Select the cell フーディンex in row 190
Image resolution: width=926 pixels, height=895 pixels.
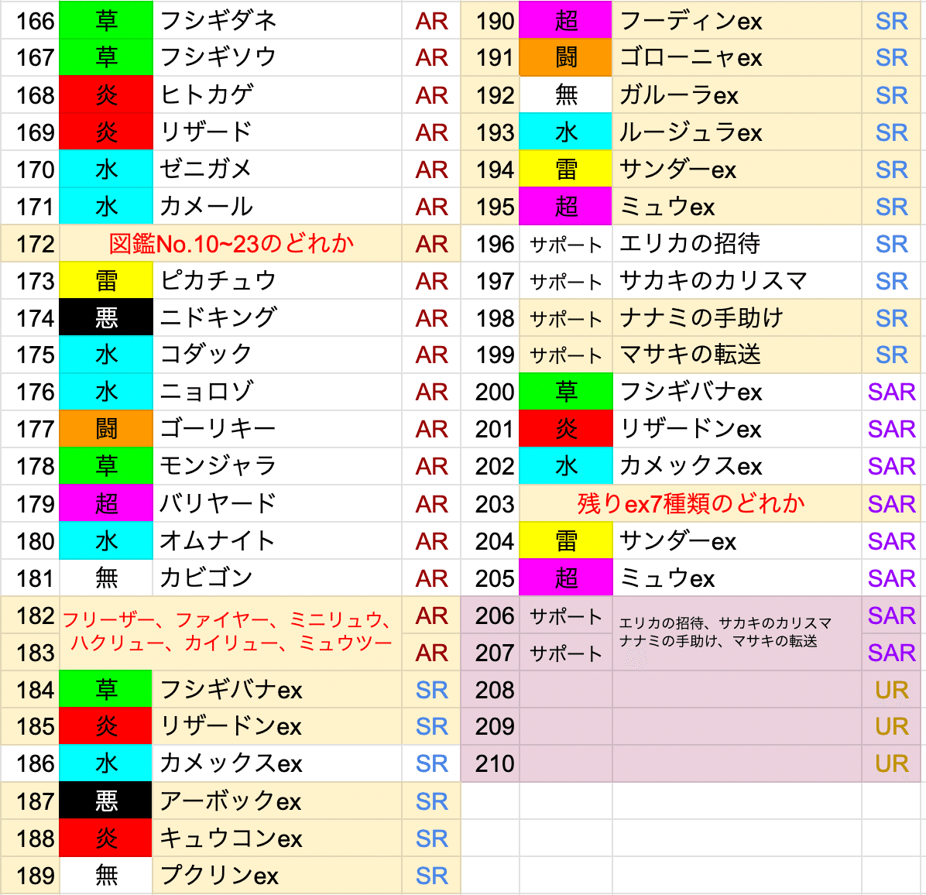coord(736,21)
